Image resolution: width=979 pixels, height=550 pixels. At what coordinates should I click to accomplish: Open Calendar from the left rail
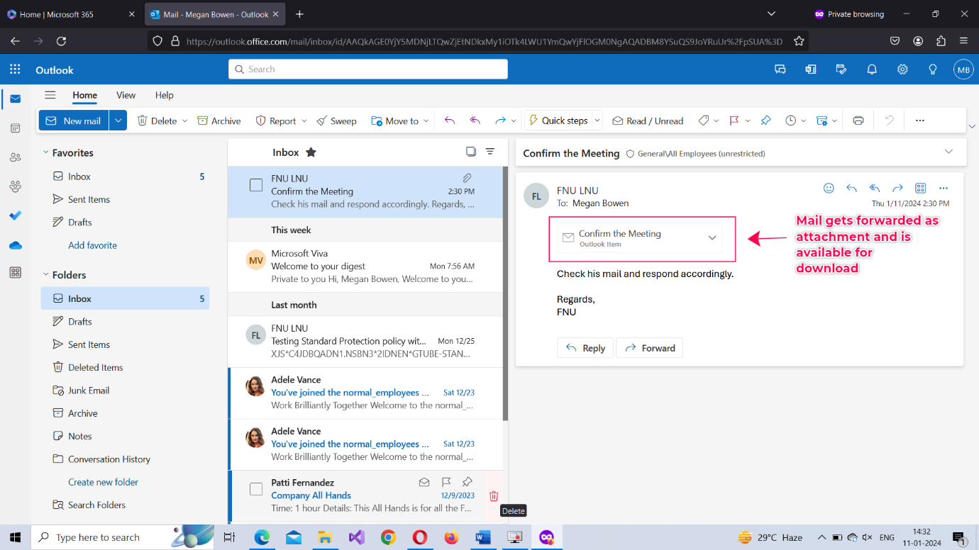15,128
